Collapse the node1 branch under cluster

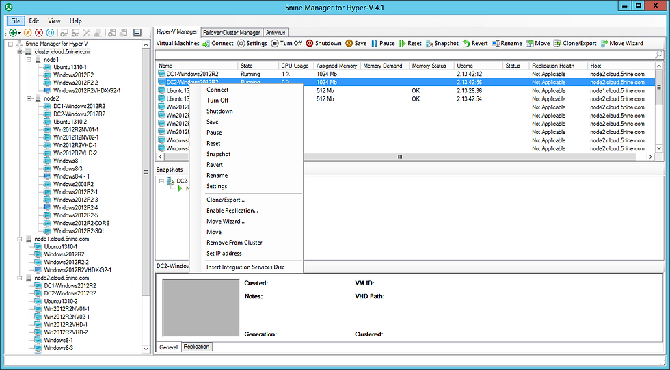[29, 60]
